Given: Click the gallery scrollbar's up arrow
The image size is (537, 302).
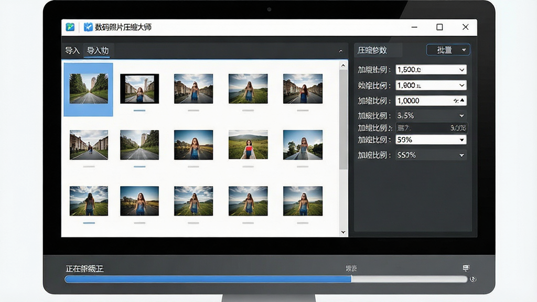Looking at the screenshot, I should pyautogui.click(x=343, y=65).
